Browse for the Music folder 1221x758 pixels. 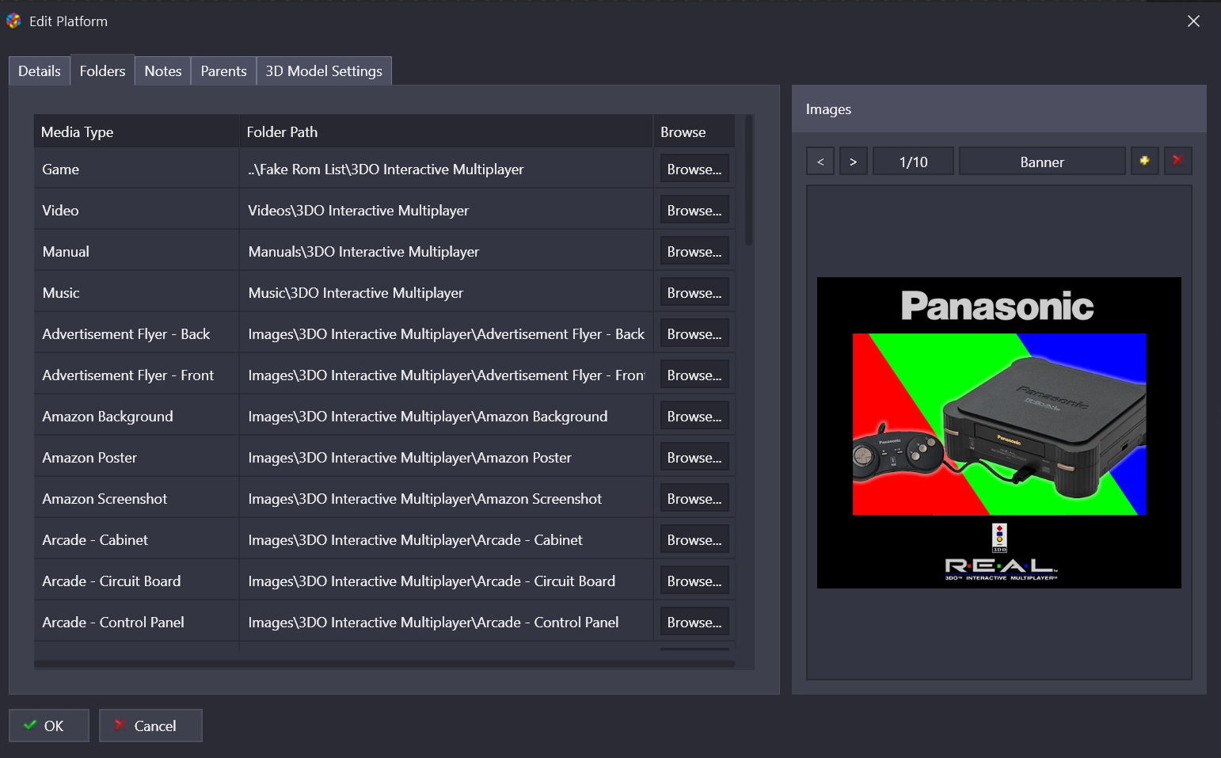pyautogui.click(x=694, y=292)
